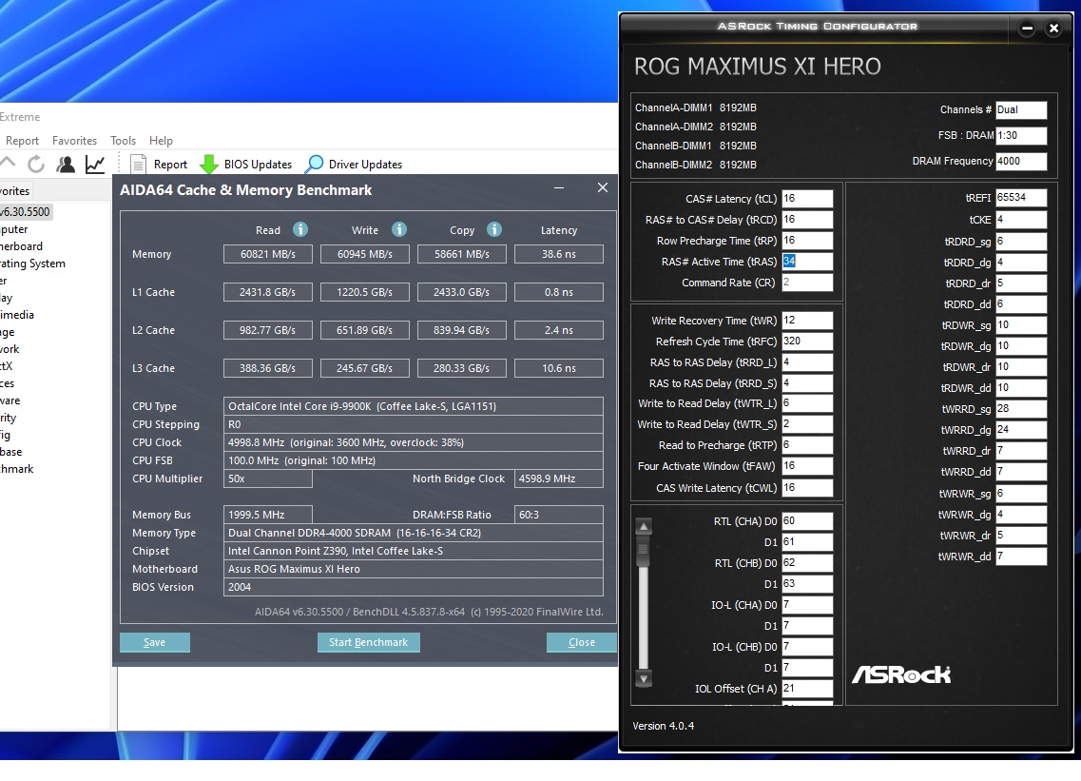
Task: Open the Help menu
Action: tap(161, 141)
